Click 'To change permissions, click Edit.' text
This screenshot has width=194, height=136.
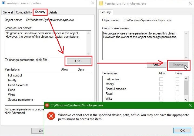(26, 60)
